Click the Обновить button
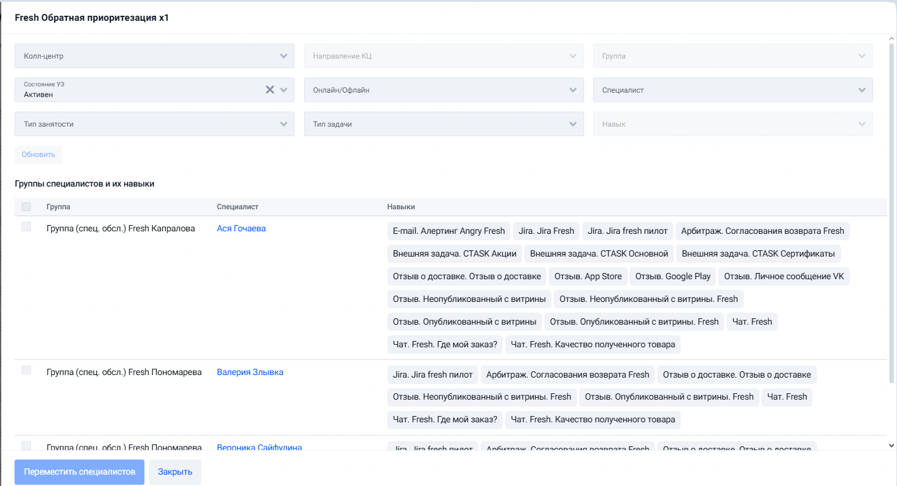The width and height of the screenshot is (897, 486). click(38, 154)
